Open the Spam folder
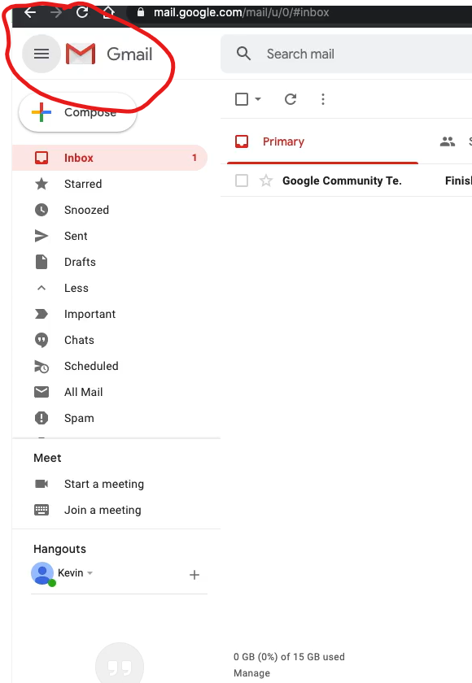 (x=110, y=418)
